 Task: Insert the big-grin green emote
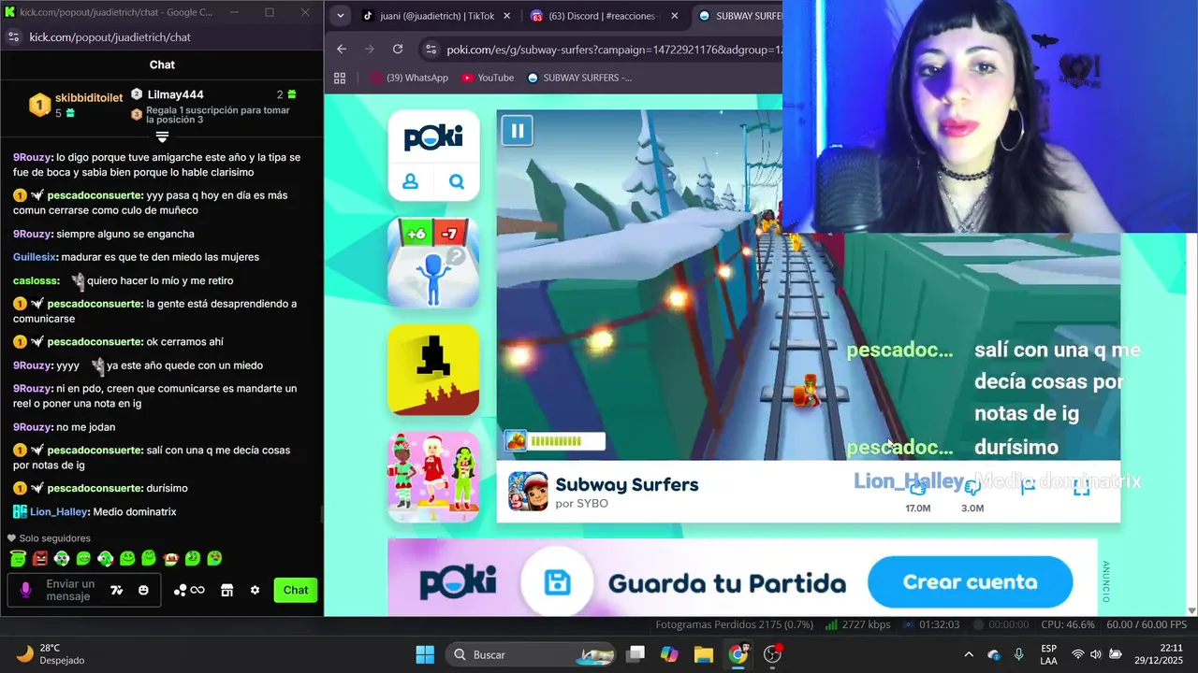pyautogui.click(x=83, y=558)
